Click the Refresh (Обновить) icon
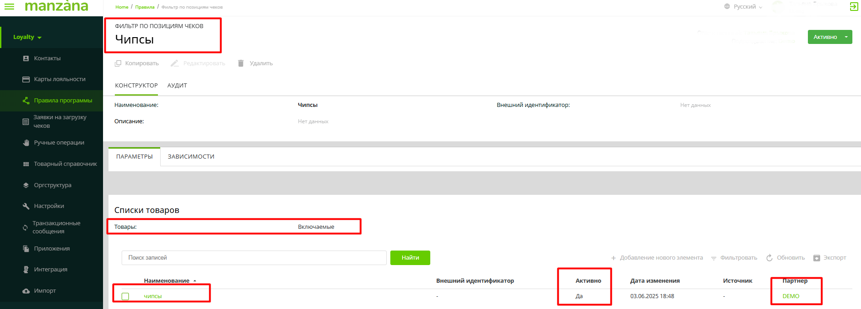The width and height of the screenshot is (861, 309). [769, 258]
